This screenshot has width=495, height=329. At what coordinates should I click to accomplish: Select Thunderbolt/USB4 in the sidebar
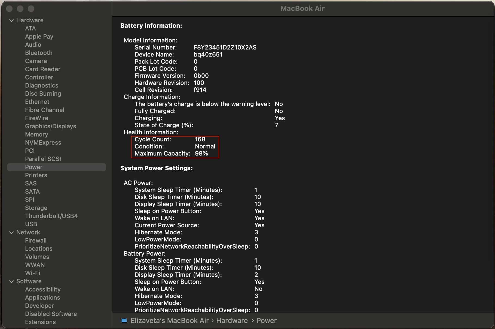(x=51, y=216)
